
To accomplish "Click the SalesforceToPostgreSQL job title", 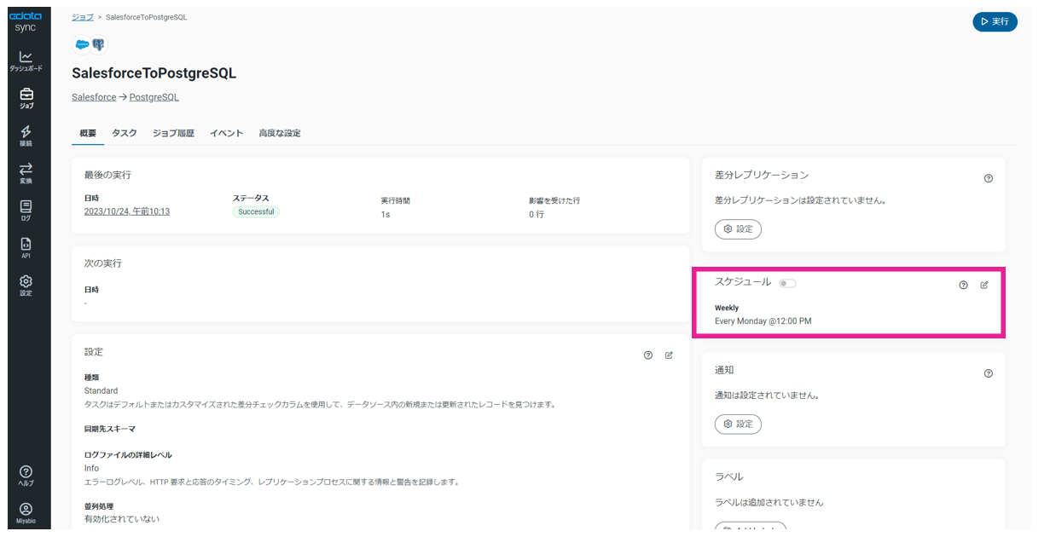I will pos(154,73).
